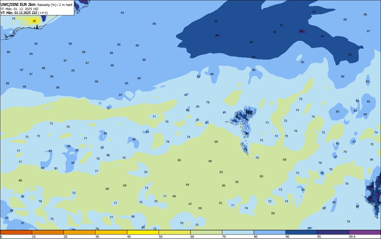Click the "Rakastig (%) í 2 m hæð" label
Image resolution: width=381 pixels, height=239 pixels.
(55, 4)
